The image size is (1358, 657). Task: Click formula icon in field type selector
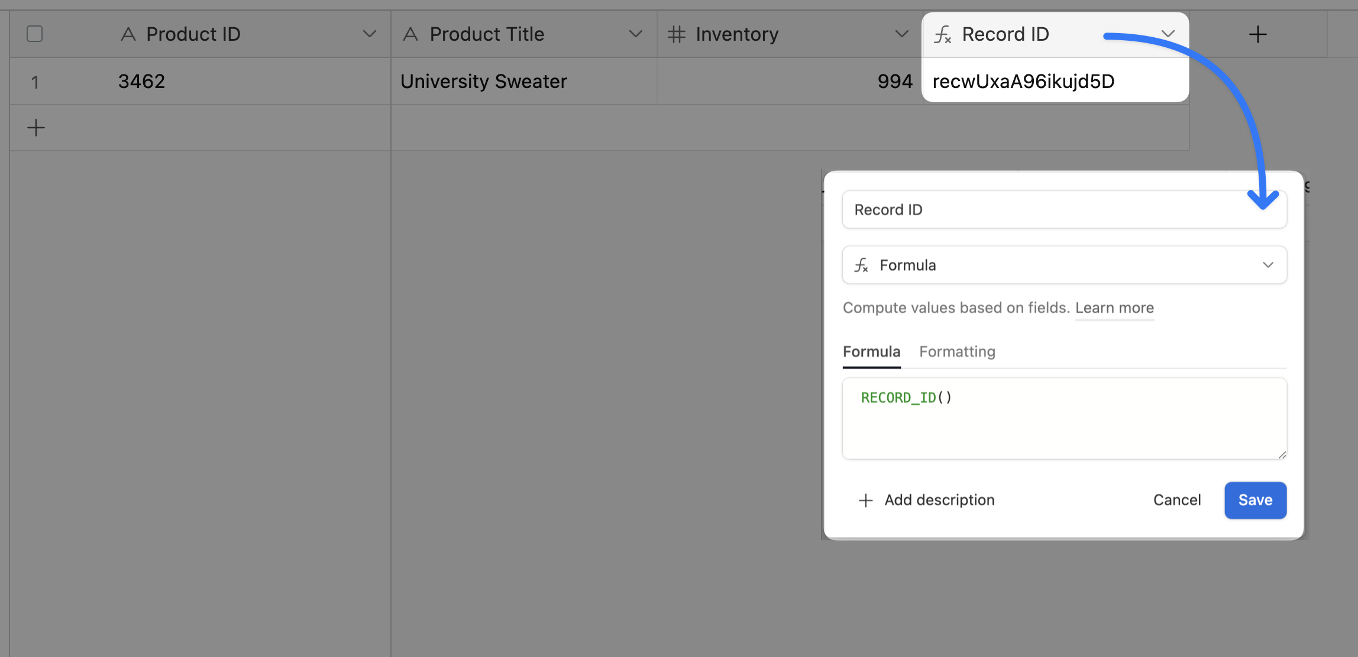(861, 265)
